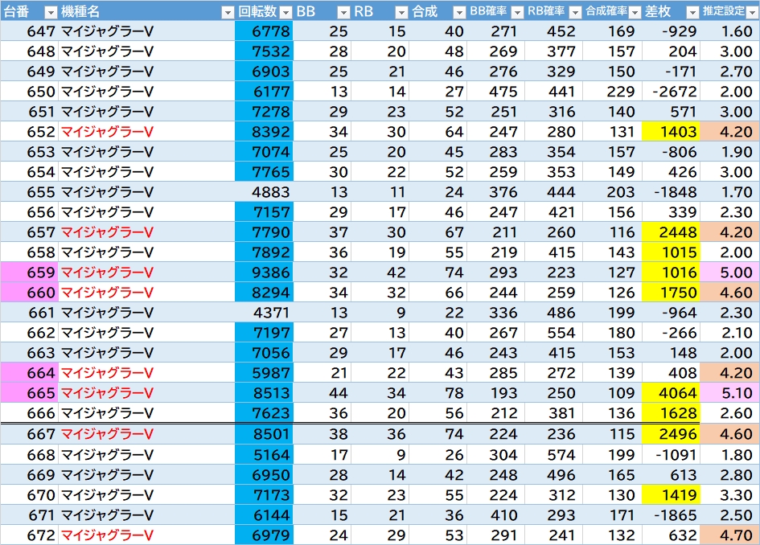This screenshot has height=545, width=760.
Task: Click estimated setting cell 4.70
Action: [x=729, y=535]
